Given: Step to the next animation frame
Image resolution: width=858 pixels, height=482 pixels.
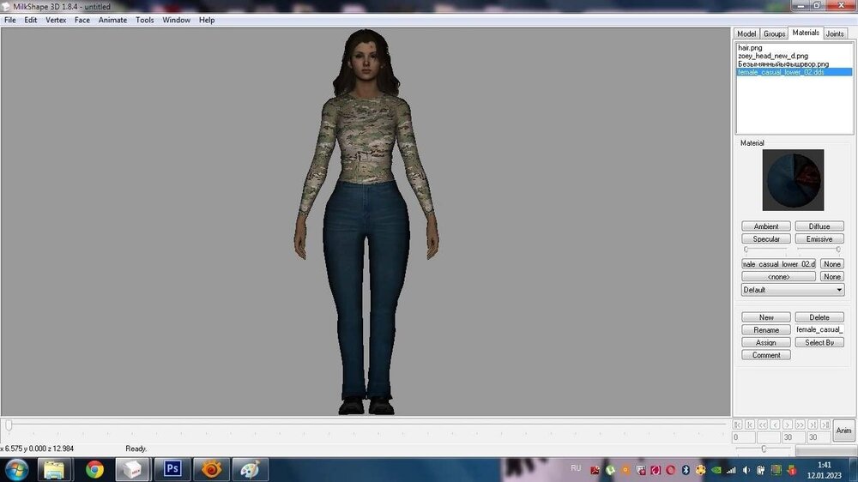Looking at the screenshot, I should (x=788, y=425).
